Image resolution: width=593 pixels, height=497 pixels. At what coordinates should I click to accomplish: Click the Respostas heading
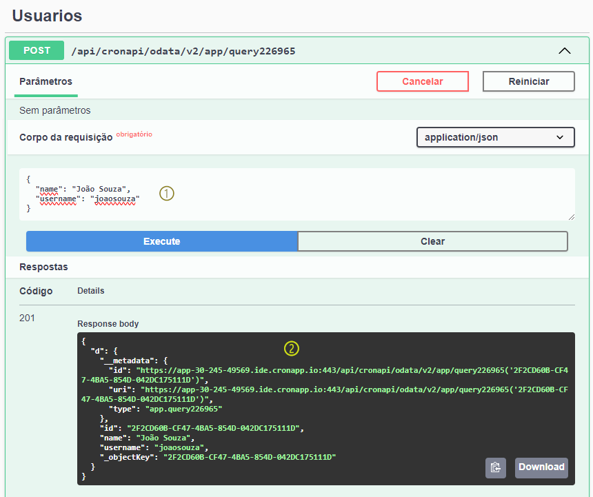(43, 267)
